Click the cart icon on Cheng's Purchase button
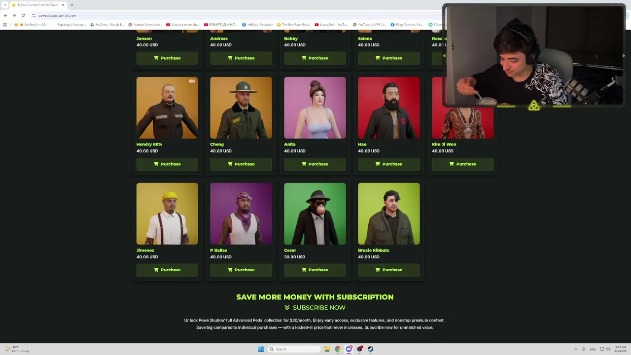Screen dimensions: 631x355 [x=230, y=164]
